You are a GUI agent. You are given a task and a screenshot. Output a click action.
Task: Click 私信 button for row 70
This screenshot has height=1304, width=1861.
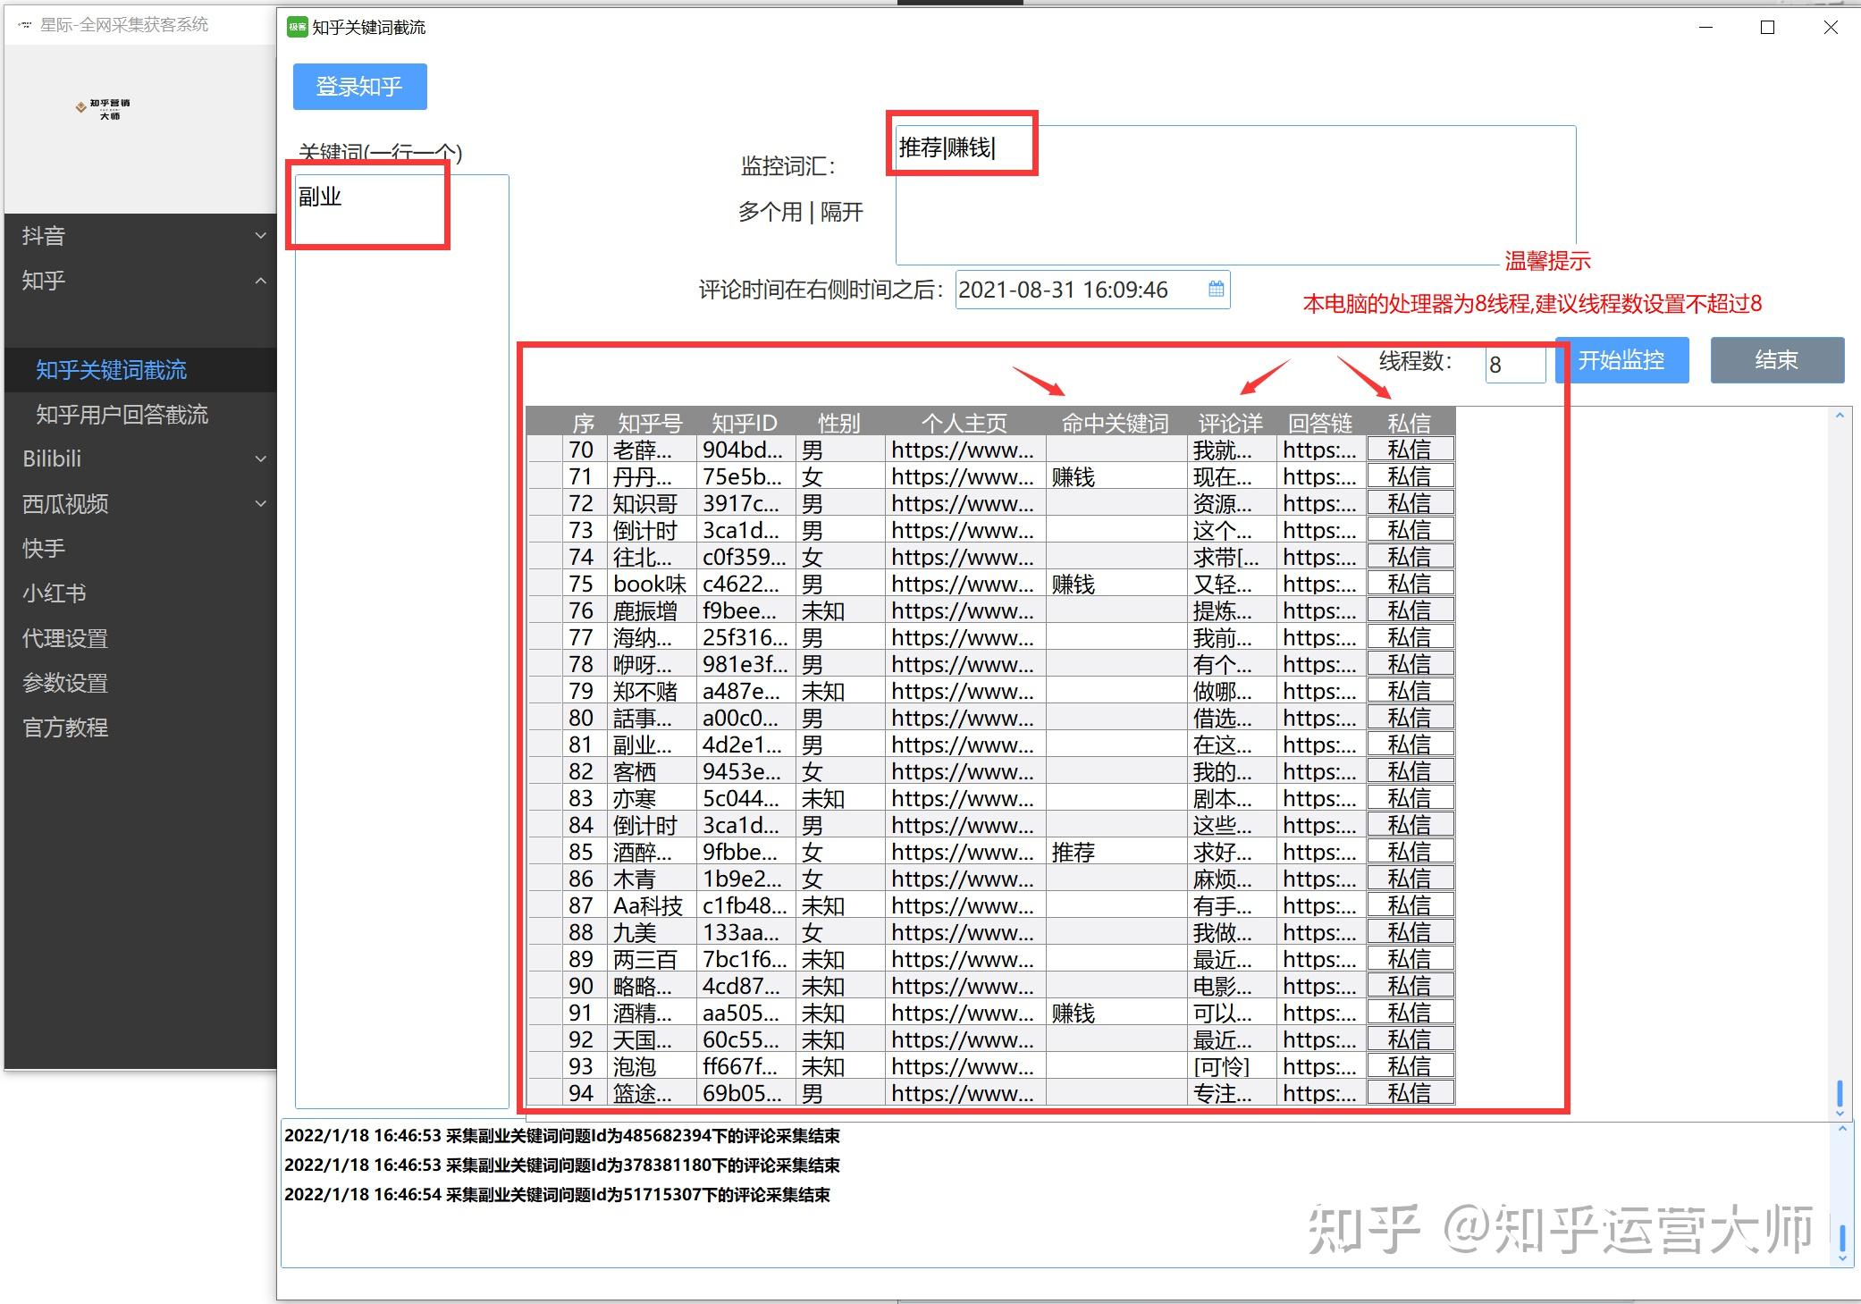1410,450
